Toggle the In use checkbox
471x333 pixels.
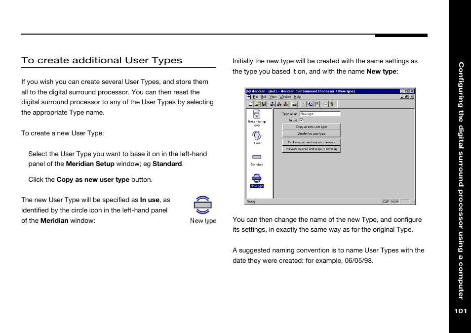(x=301, y=120)
